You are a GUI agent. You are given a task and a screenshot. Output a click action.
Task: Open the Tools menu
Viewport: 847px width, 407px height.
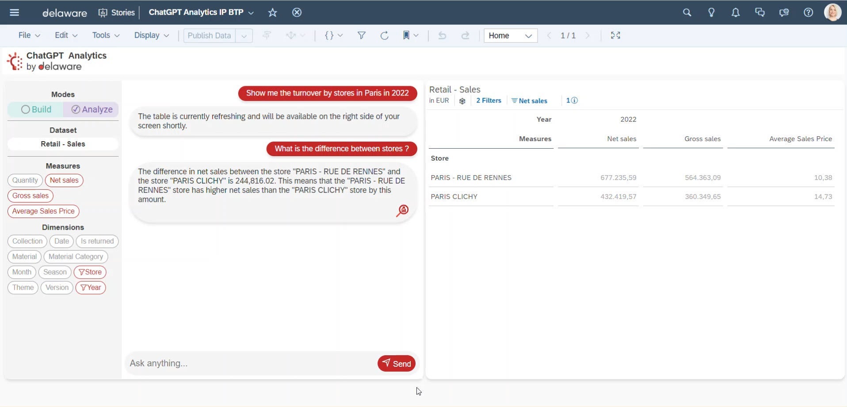106,35
